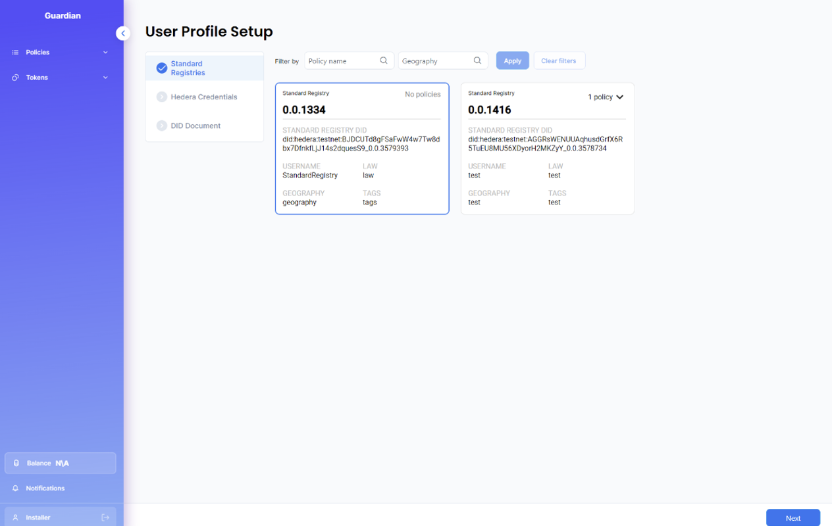Viewport: 832px width, 526px height.
Task: Click the Balance wallet icon
Action: [x=16, y=464]
